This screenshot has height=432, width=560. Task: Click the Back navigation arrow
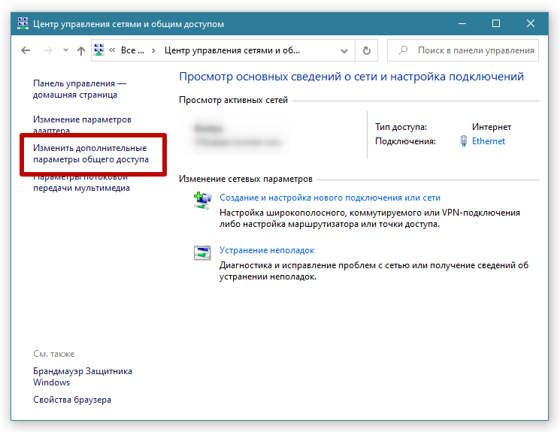point(26,51)
